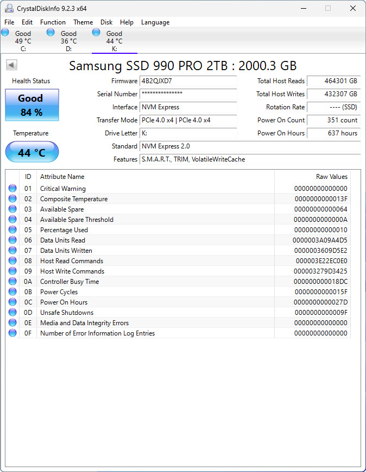366x472 pixels.
Task: Select raw value 000003E22EC0E0
Action: (x=321, y=261)
